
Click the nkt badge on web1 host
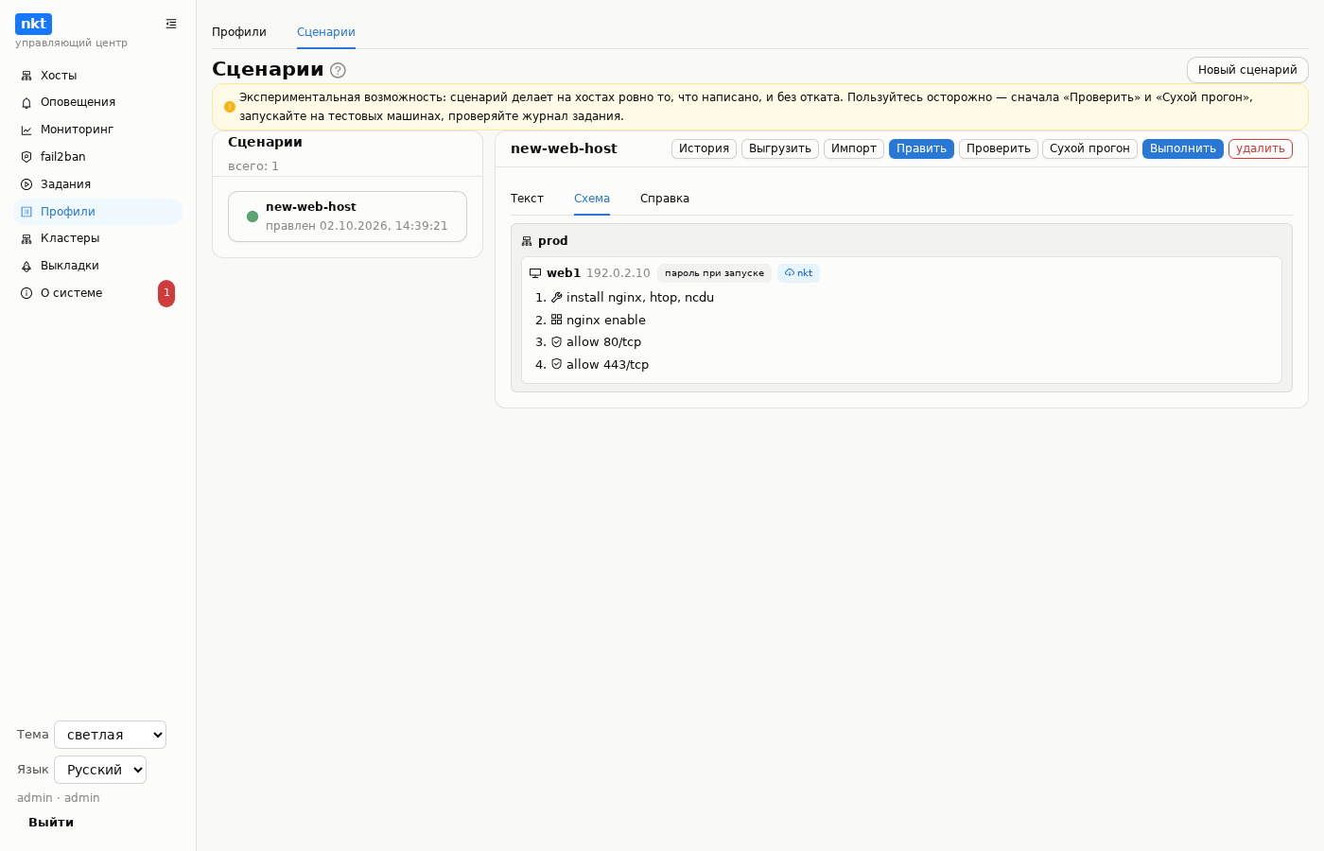[798, 273]
